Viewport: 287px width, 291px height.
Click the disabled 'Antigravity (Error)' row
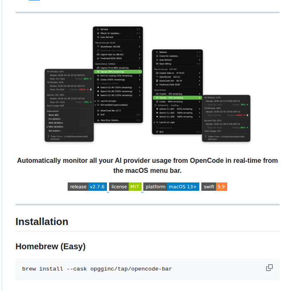(x=118, y=84)
